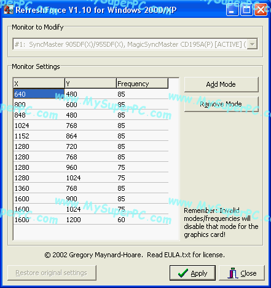Open the Monitor to Modify dropdown arrow
This screenshot has height=288, width=271.
[252, 44]
